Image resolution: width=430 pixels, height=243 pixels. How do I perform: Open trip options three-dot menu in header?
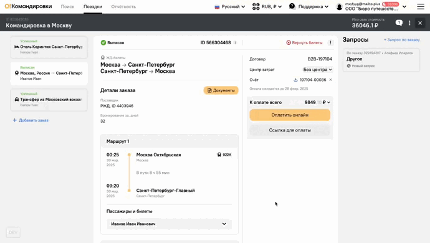(x=409, y=23)
